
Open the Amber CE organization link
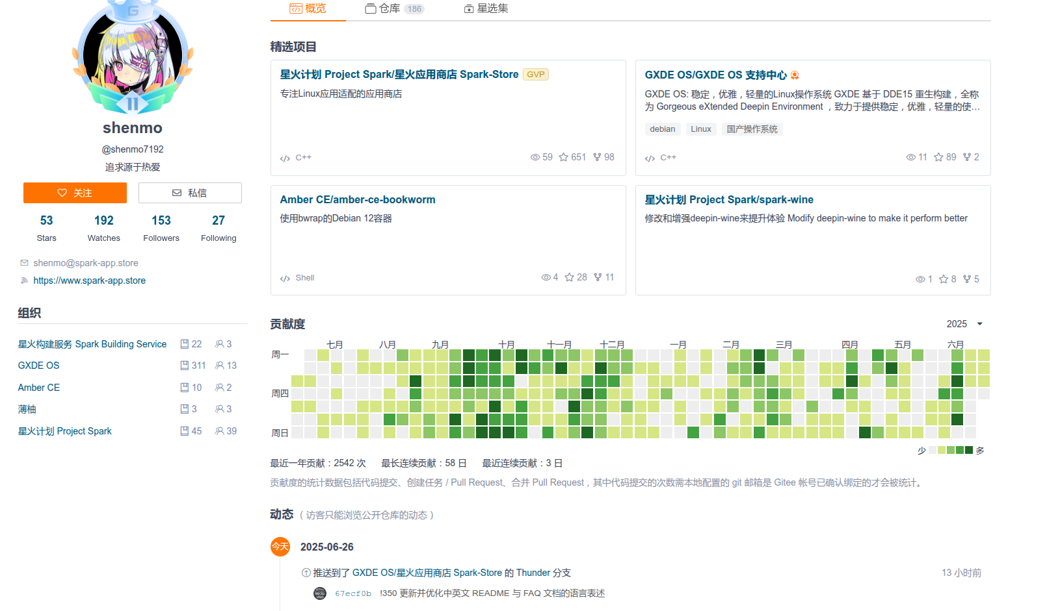pyautogui.click(x=38, y=388)
